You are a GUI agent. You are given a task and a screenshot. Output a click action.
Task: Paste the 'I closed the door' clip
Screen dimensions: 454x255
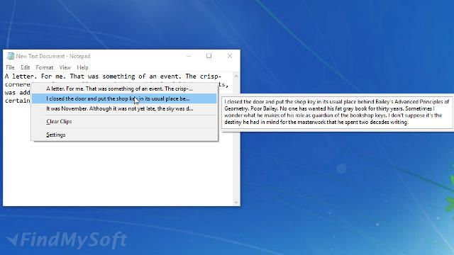pos(124,98)
